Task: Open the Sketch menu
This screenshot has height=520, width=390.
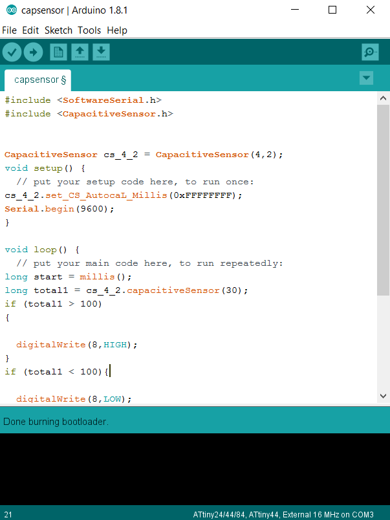Action: click(58, 30)
